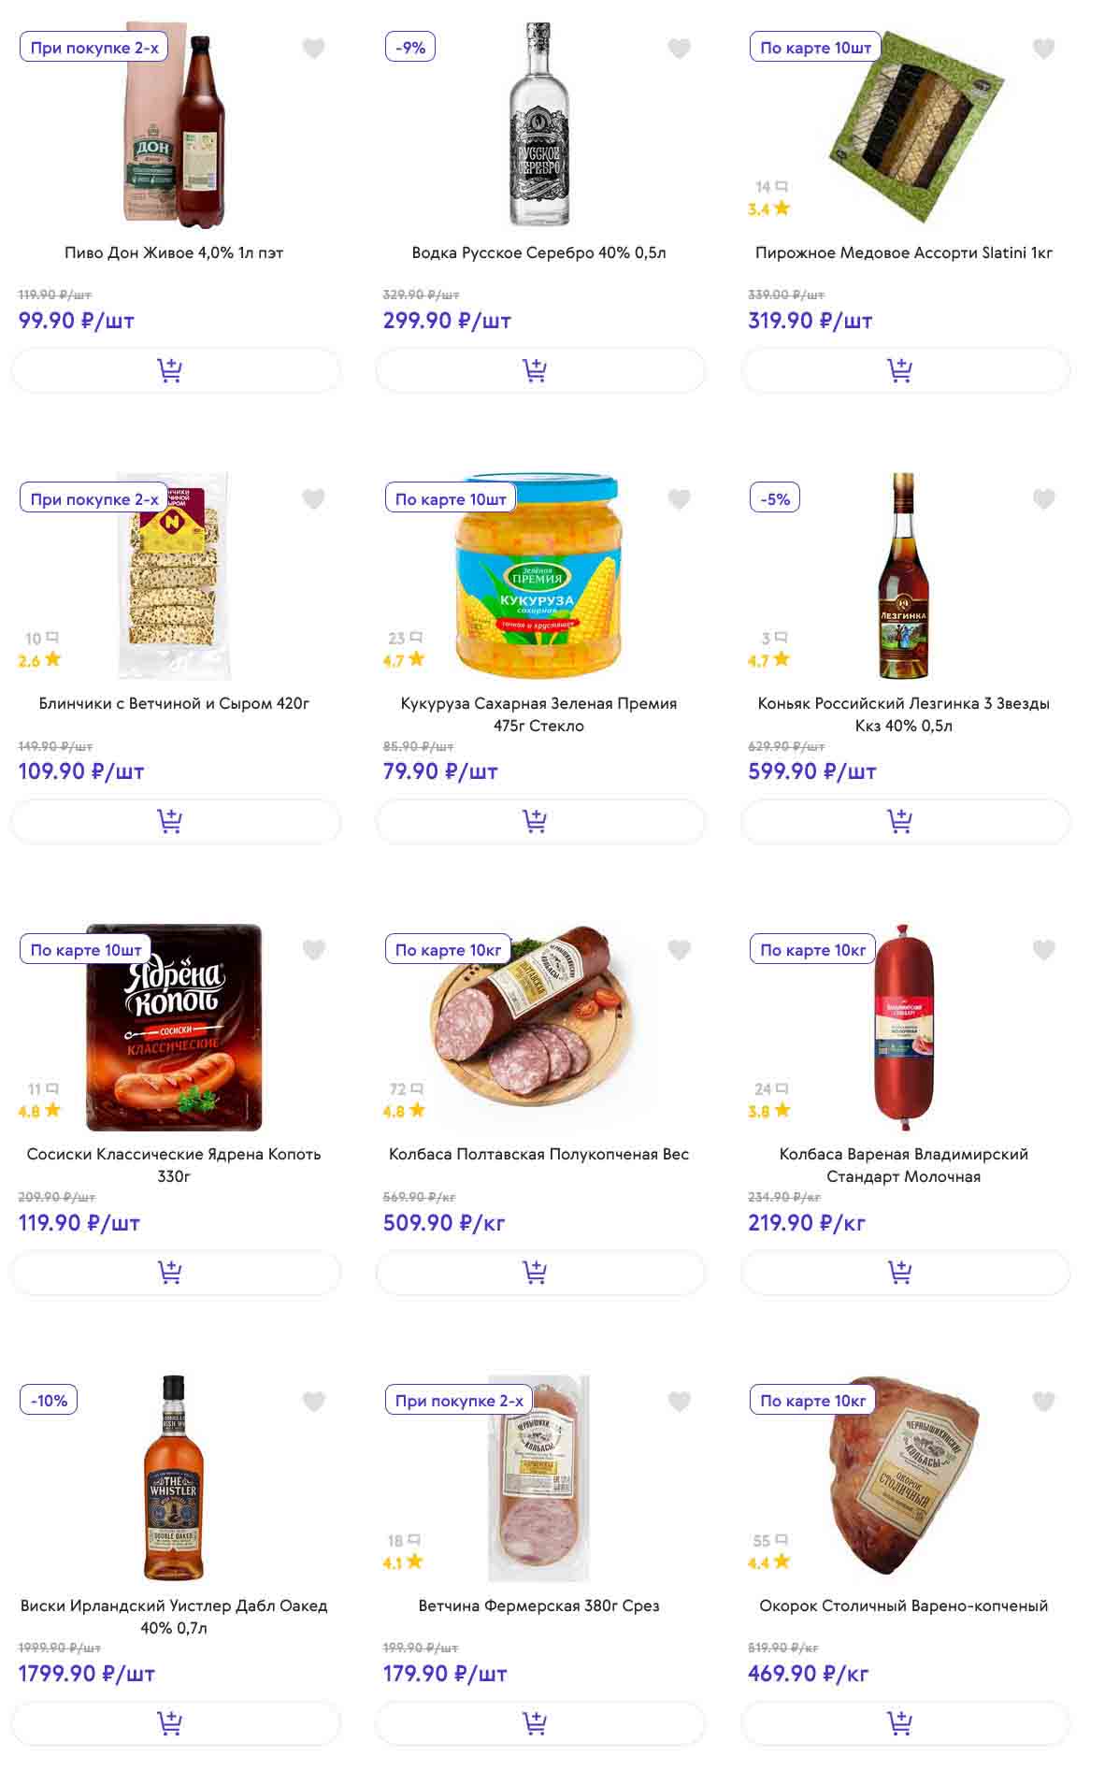Open Коньяк Российский Лезгинка product link
1119x1771 pixels.
point(903,714)
